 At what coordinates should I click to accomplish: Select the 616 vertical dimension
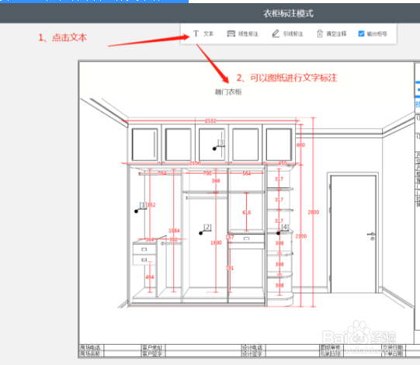coord(247,213)
